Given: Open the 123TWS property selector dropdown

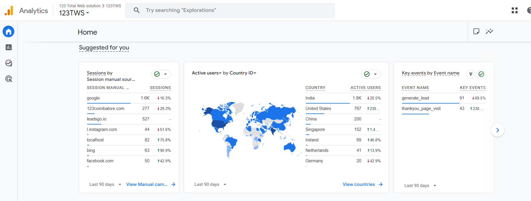Looking at the screenshot, I should (x=74, y=13).
